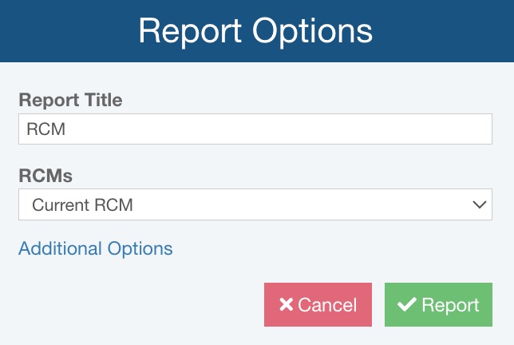Click the Additional Options link
514x345 pixels.
(95, 248)
